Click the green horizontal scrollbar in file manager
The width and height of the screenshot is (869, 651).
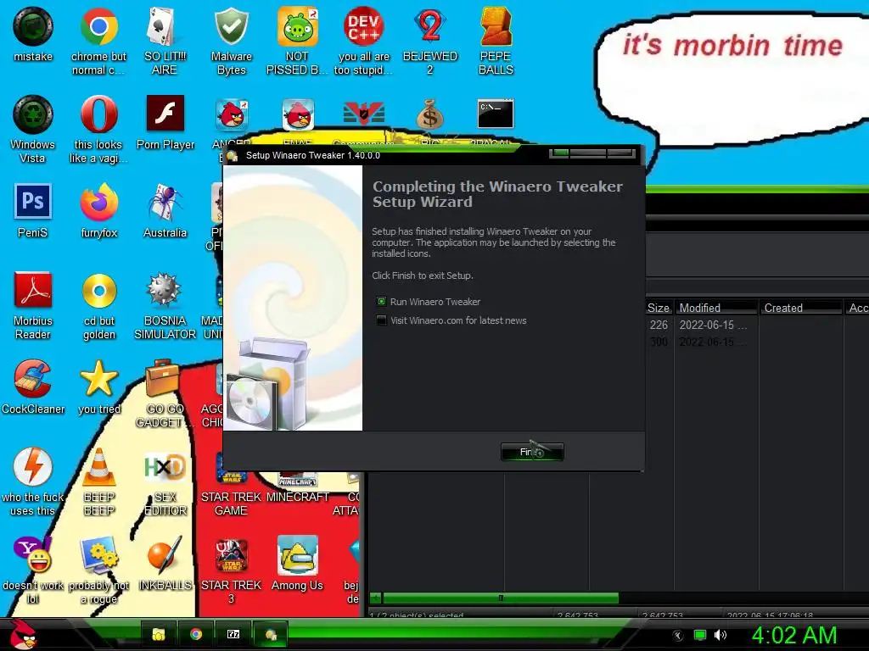click(x=501, y=598)
